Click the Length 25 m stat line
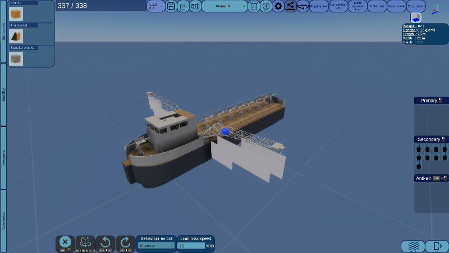This screenshot has height=253, width=449. click(414, 34)
